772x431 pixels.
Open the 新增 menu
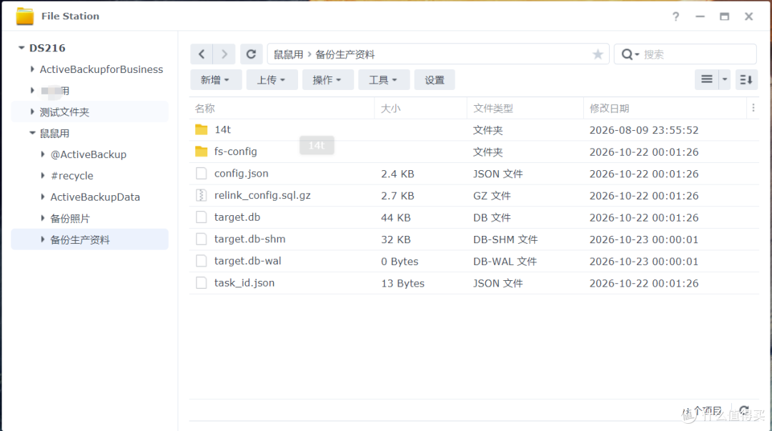(216, 80)
